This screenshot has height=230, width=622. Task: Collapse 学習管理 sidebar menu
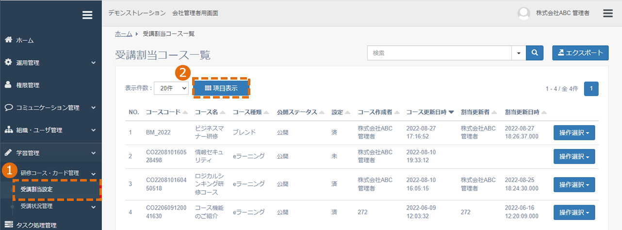point(51,153)
